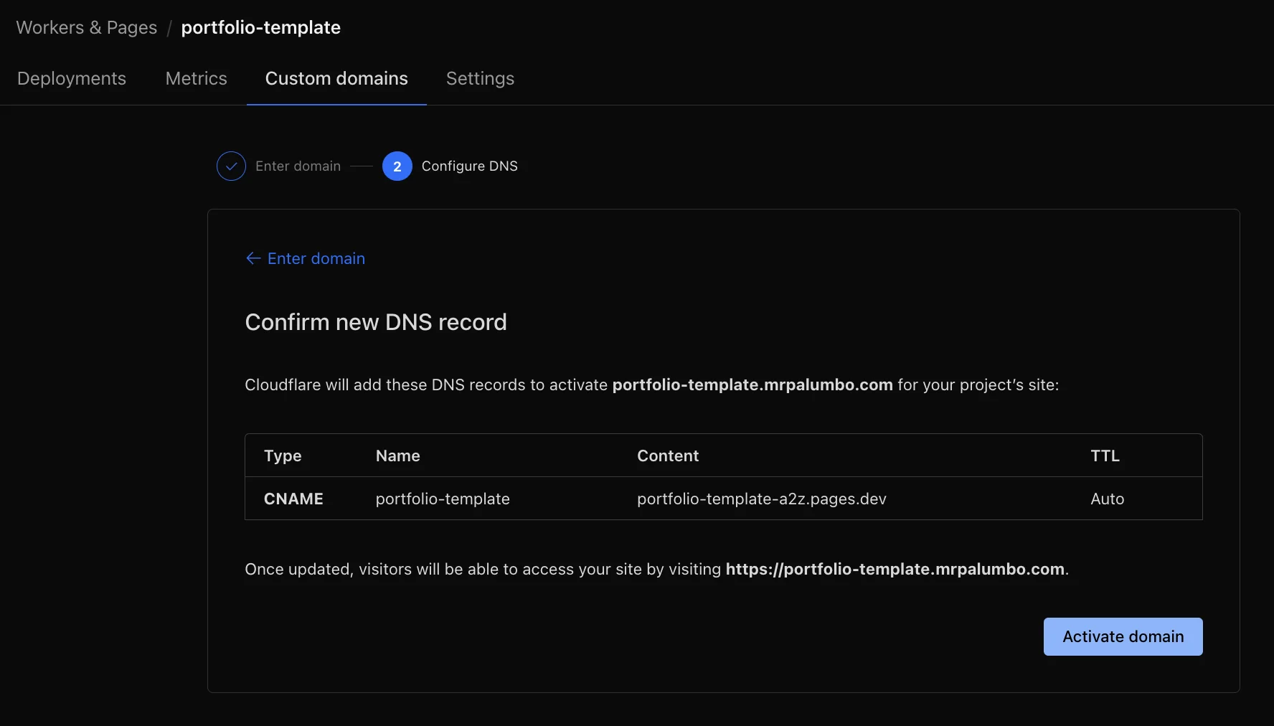Viewport: 1274px width, 726px height.
Task: Switch to the Custom domains tab
Action: pyautogui.click(x=336, y=79)
